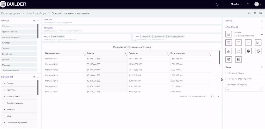
Task: Choose the pie chart visualization
Action: coord(248,51)
